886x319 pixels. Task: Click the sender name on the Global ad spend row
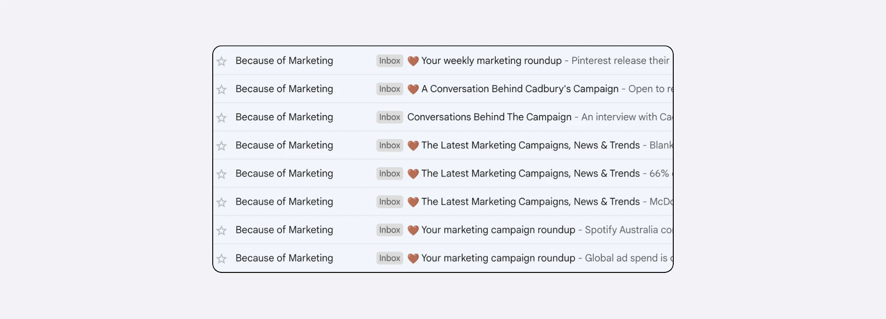[284, 258]
